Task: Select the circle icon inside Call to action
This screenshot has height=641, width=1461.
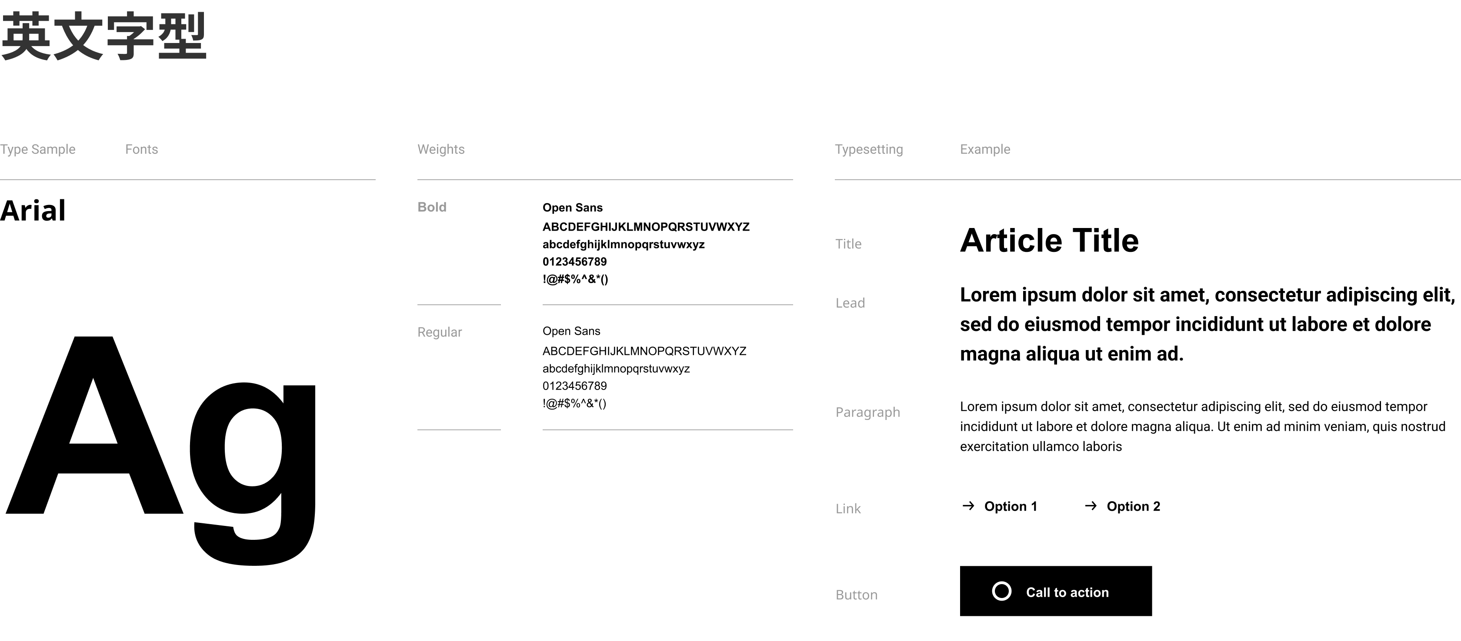Action: (x=1001, y=591)
